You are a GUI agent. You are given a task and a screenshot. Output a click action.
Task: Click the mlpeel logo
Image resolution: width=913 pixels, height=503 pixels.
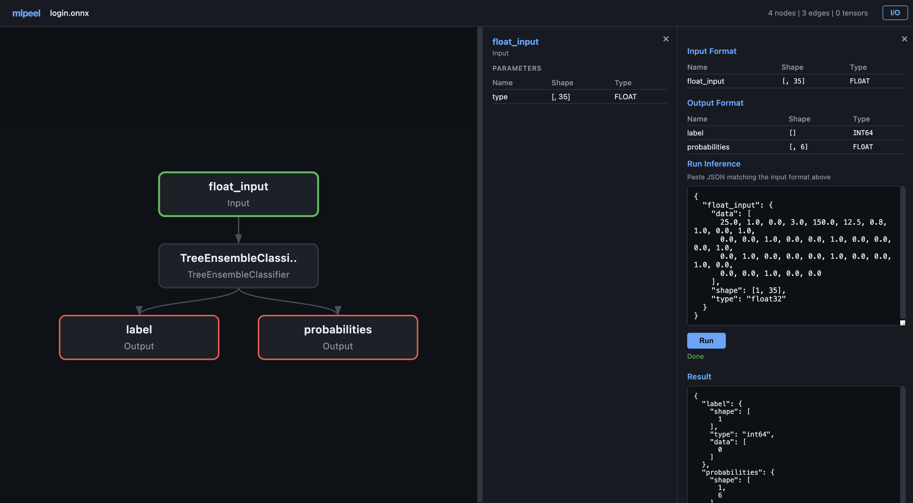click(26, 13)
